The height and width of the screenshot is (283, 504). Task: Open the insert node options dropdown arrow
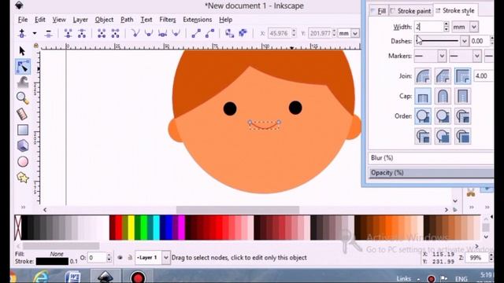tap(35, 33)
